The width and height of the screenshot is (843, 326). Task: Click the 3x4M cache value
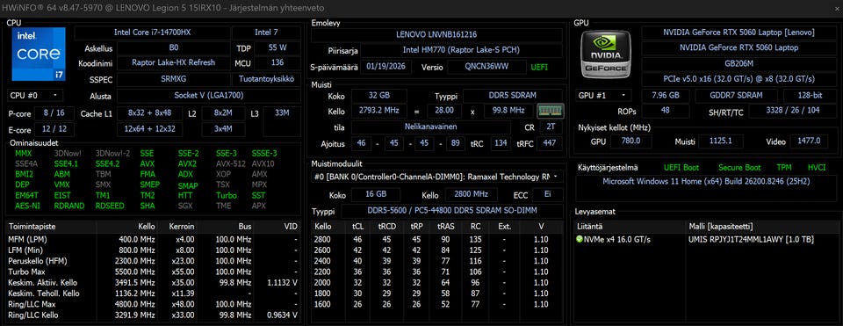(222, 130)
